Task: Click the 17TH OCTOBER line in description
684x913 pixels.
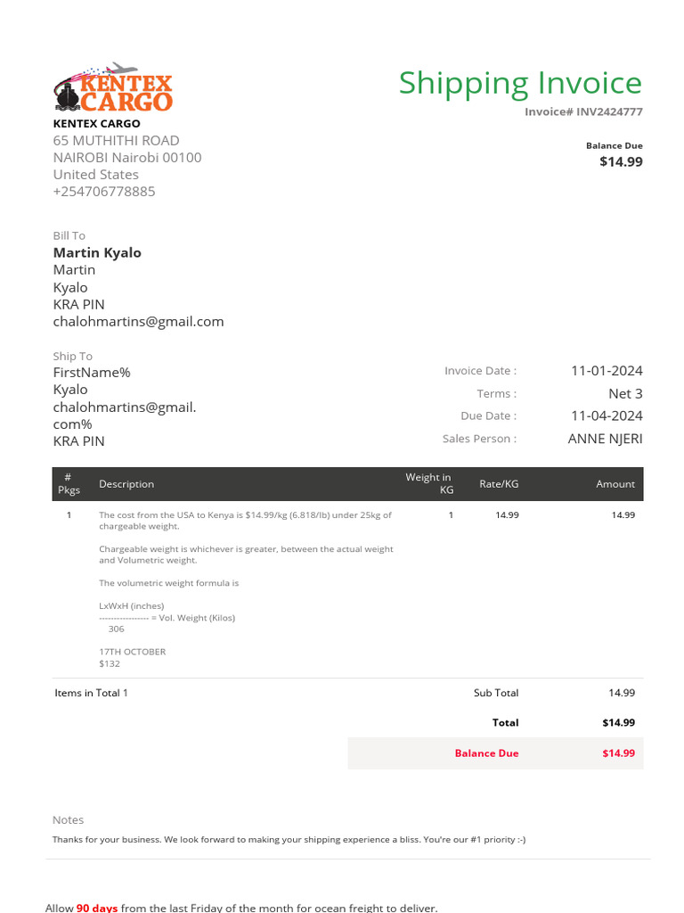Action: tap(133, 652)
